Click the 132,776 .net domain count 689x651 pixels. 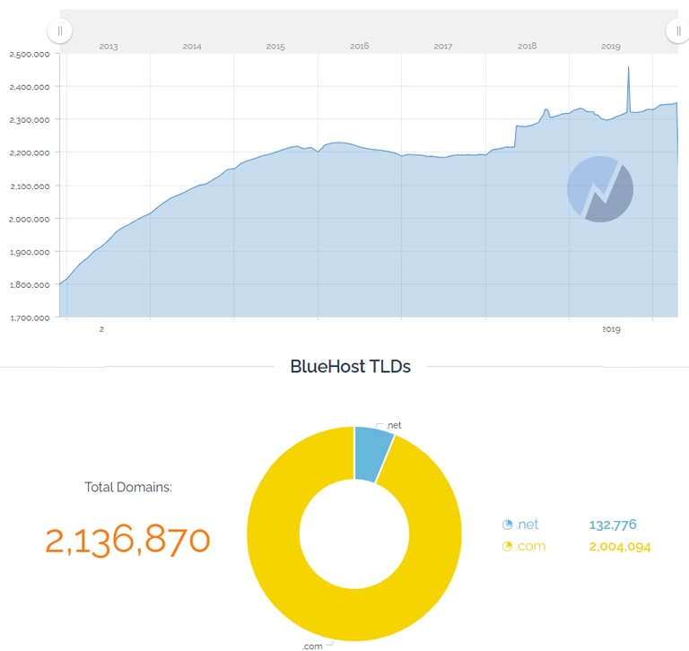tap(613, 525)
